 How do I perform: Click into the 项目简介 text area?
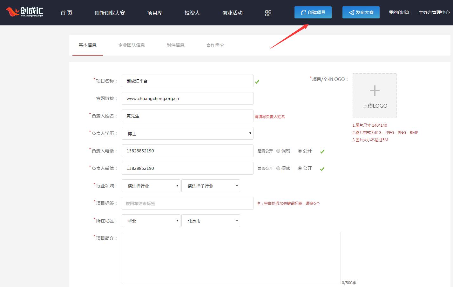231,258
